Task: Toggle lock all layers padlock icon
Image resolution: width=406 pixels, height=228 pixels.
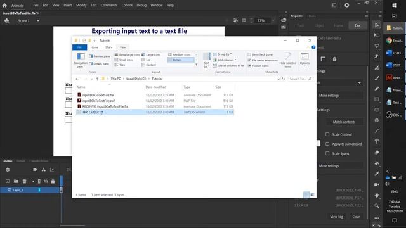Action: (x=53, y=181)
